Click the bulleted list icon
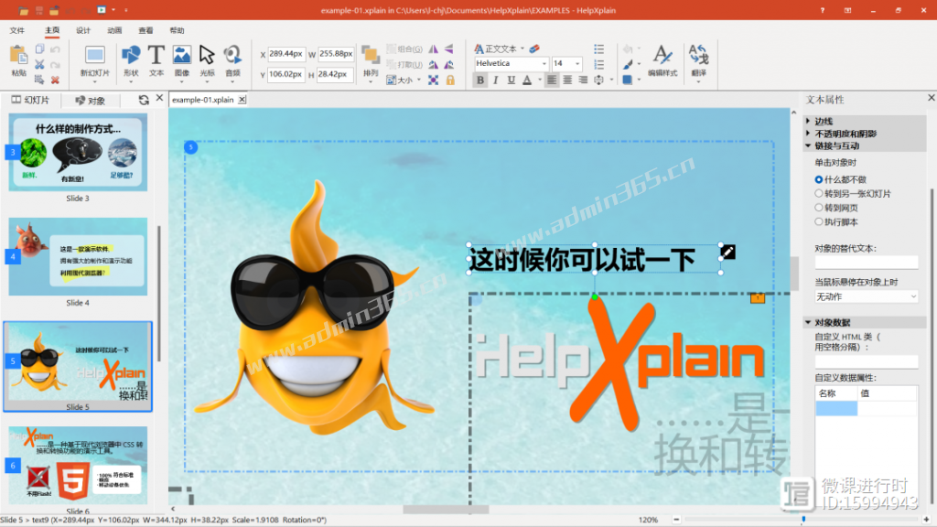Screen dimensions: 937x527 point(598,49)
